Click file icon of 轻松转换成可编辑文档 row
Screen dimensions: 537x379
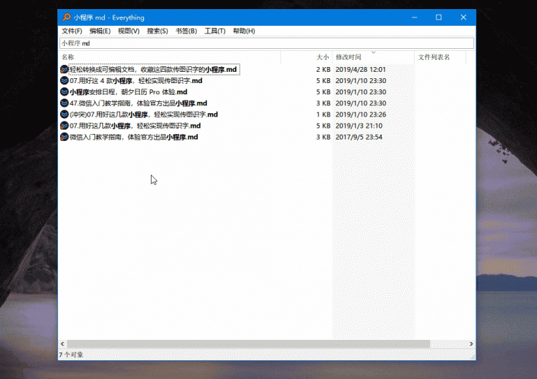64,69
